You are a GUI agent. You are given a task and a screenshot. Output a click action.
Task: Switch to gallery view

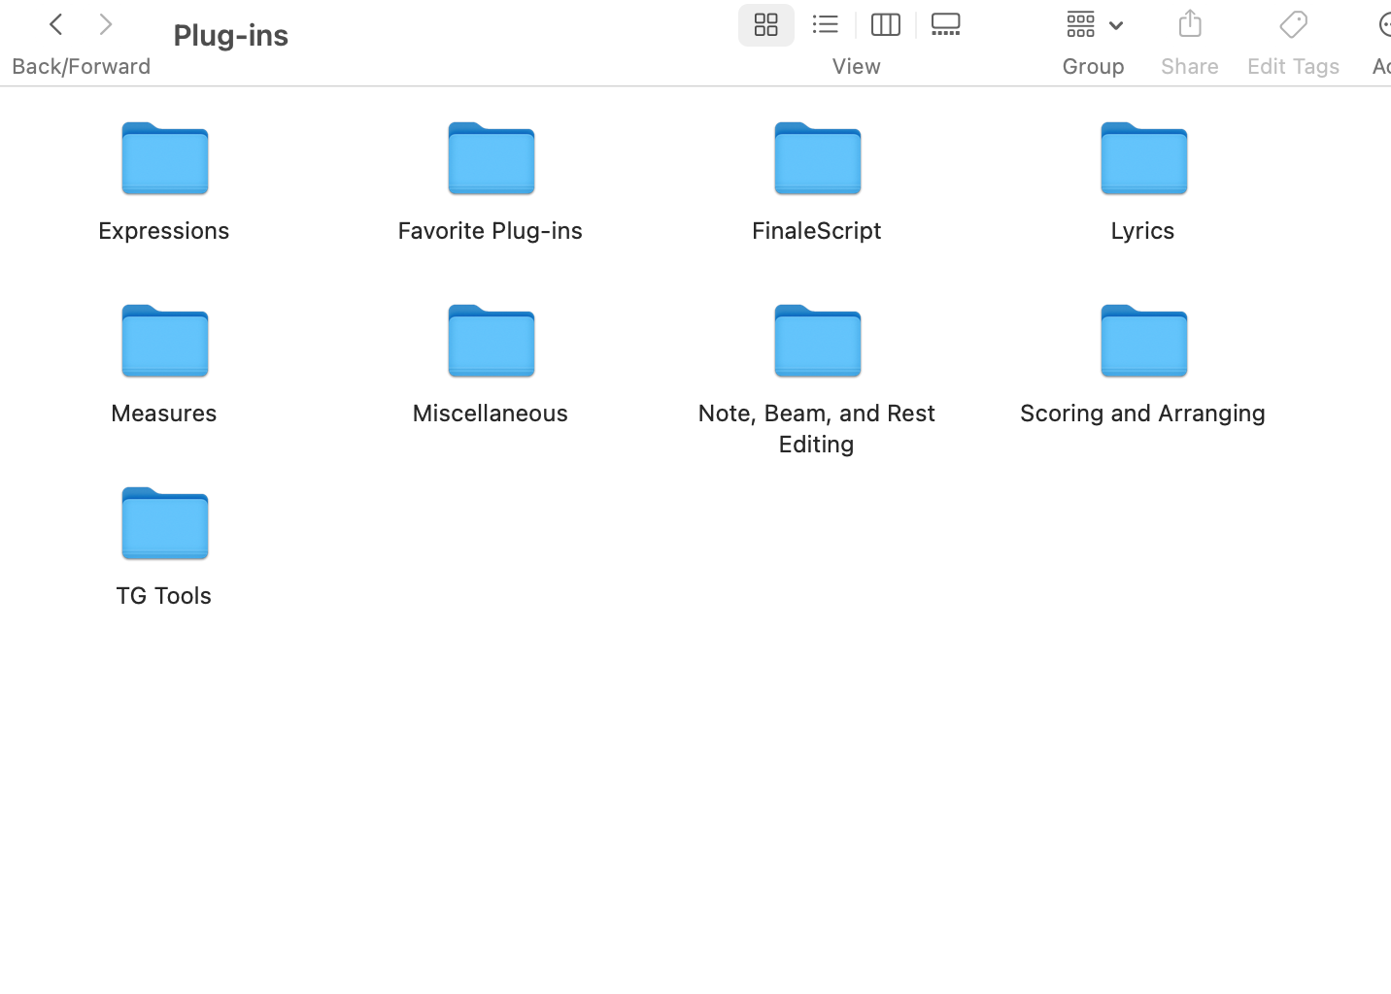(x=945, y=24)
